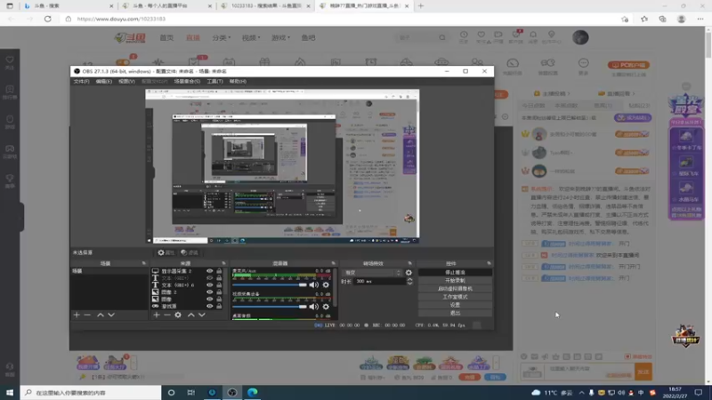Open 设置 in the OBS controls

tap(455, 305)
